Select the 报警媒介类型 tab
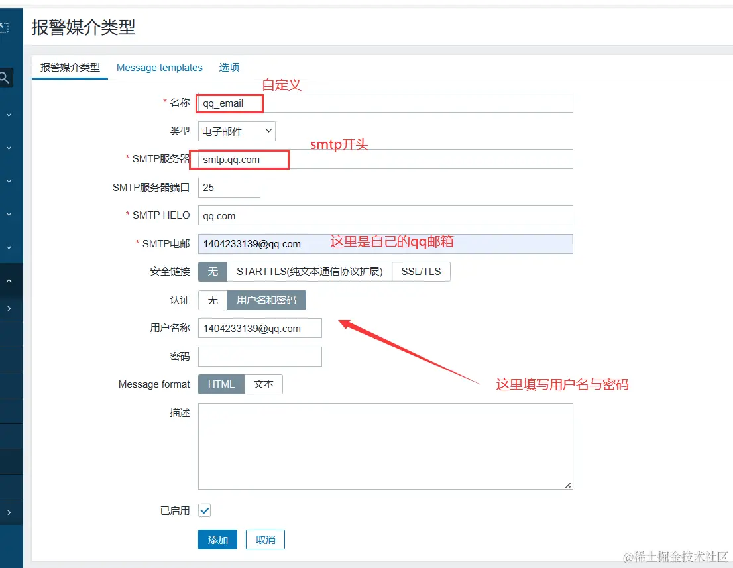This screenshot has height=568, width=733. click(70, 68)
